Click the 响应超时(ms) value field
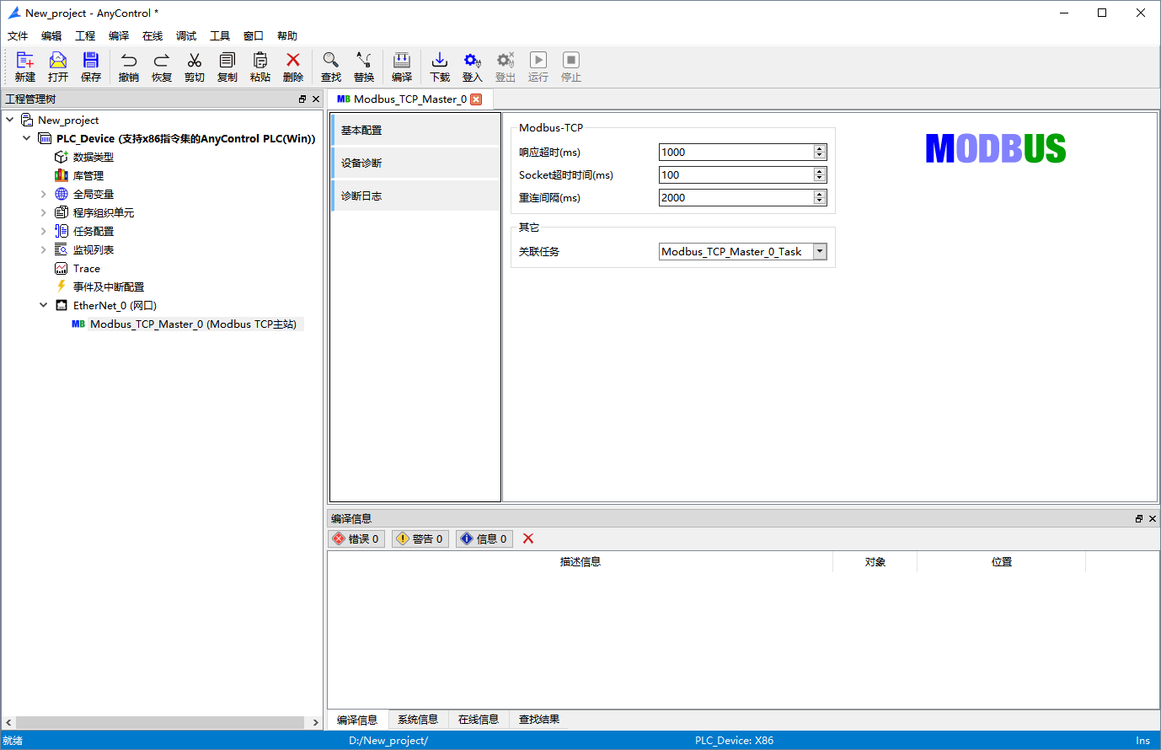1161x750 pixels. 736,152
